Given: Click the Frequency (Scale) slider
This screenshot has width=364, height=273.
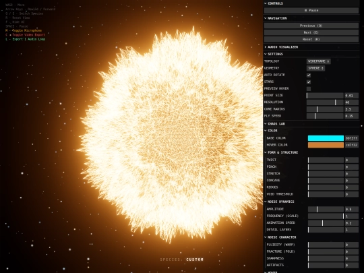Looking at the screenshot, I should click(x=326, y=216).
